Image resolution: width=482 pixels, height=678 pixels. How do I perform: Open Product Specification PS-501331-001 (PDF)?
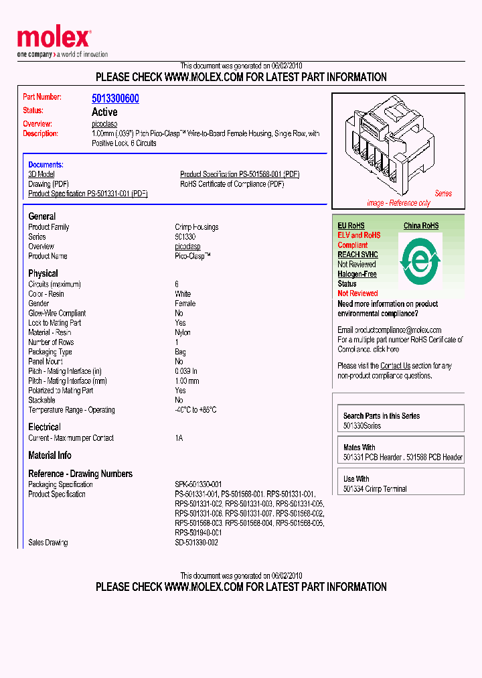[x=88, y=194]
